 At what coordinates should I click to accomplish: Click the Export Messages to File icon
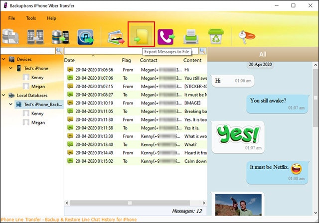point(141,35)
